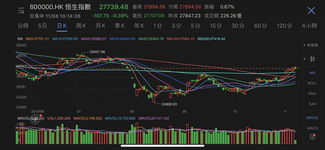The width and height of the screenshot is (325, 150).
Task: Enable the SAR indicator
Action: pyautogui.click(x=312, y=104)
